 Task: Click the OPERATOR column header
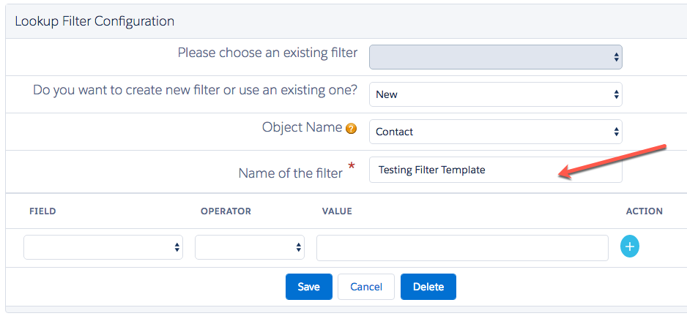[x=226, y=211]
